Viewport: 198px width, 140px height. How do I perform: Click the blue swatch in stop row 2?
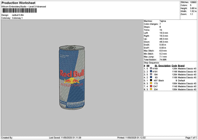151,71
